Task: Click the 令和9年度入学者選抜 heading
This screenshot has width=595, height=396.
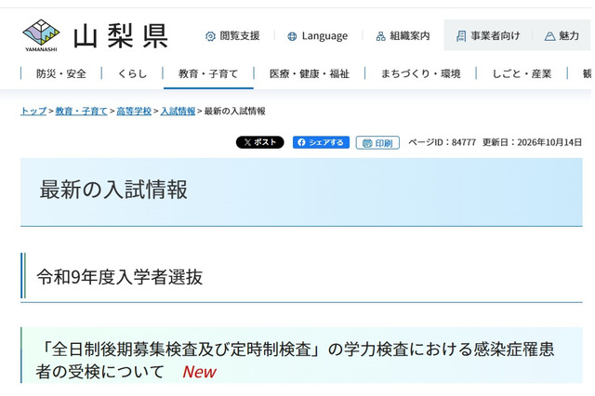Action: pyautogui.click(x=120, y=277)
